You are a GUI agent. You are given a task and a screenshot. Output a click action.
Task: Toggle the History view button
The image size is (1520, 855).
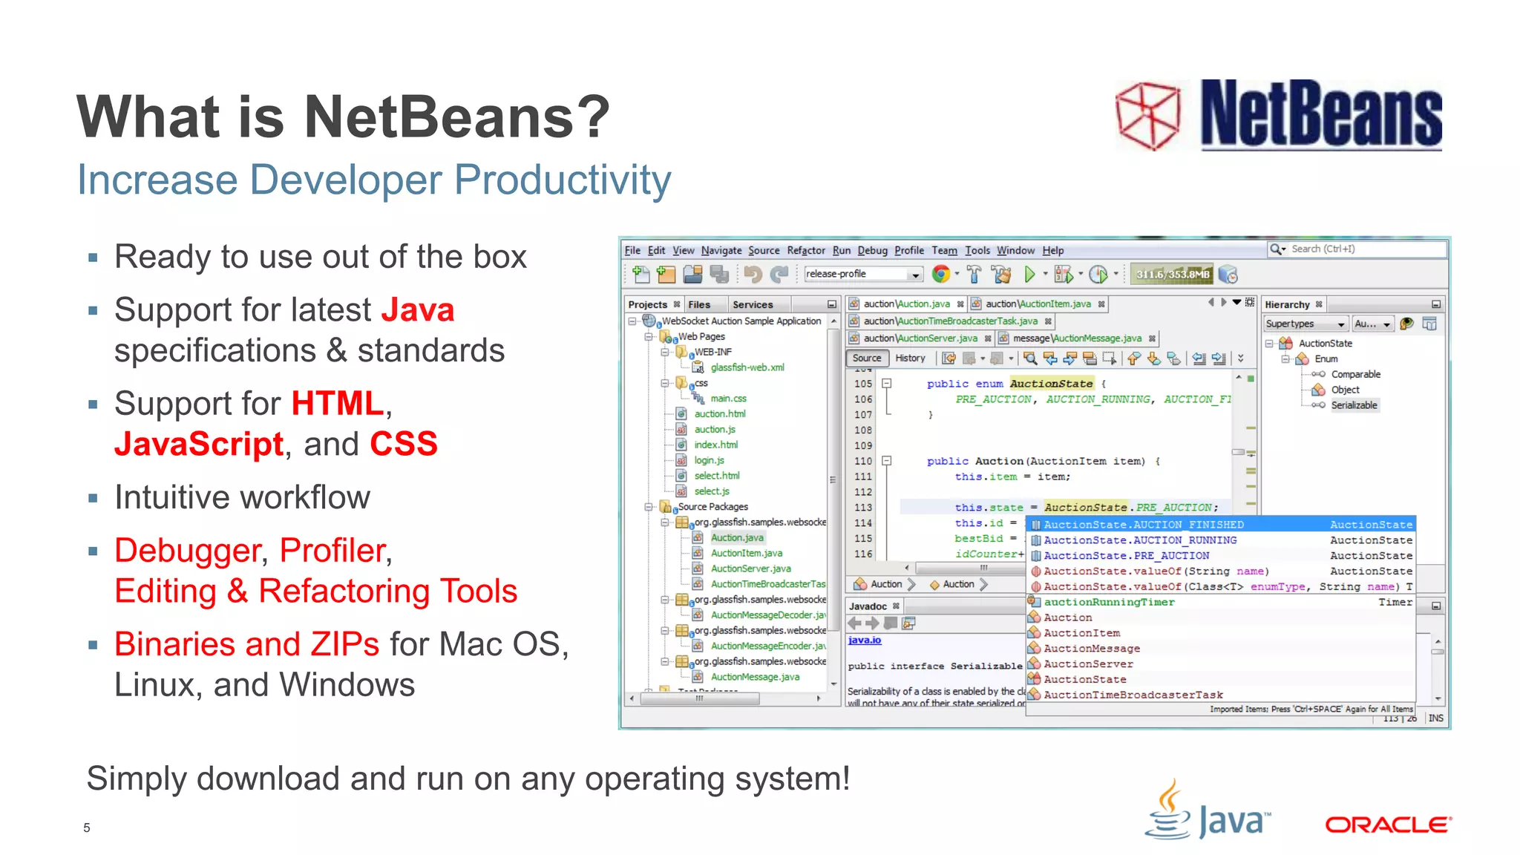(910, 358)
